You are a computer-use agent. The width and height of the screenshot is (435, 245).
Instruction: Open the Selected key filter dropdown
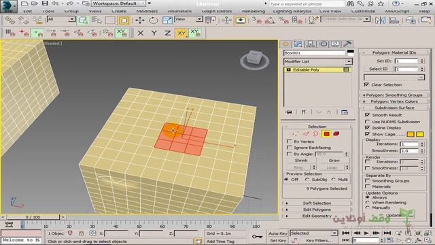pyautogui.click(x=313, y=233)
